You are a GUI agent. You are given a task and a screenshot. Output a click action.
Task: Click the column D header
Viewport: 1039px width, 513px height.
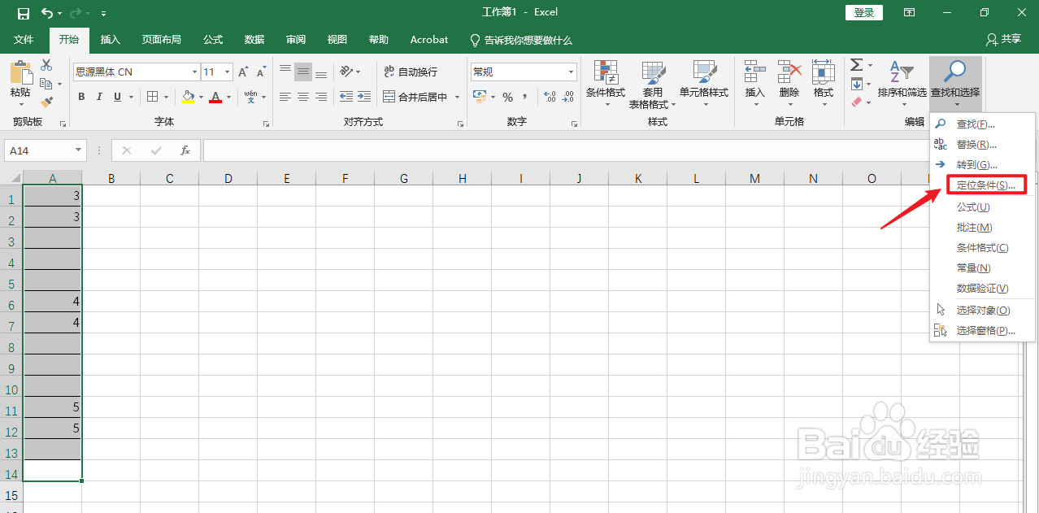click(x=228, y=178)
